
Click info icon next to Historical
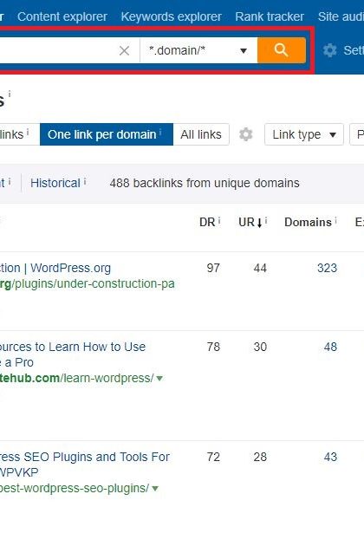(85, 182)
